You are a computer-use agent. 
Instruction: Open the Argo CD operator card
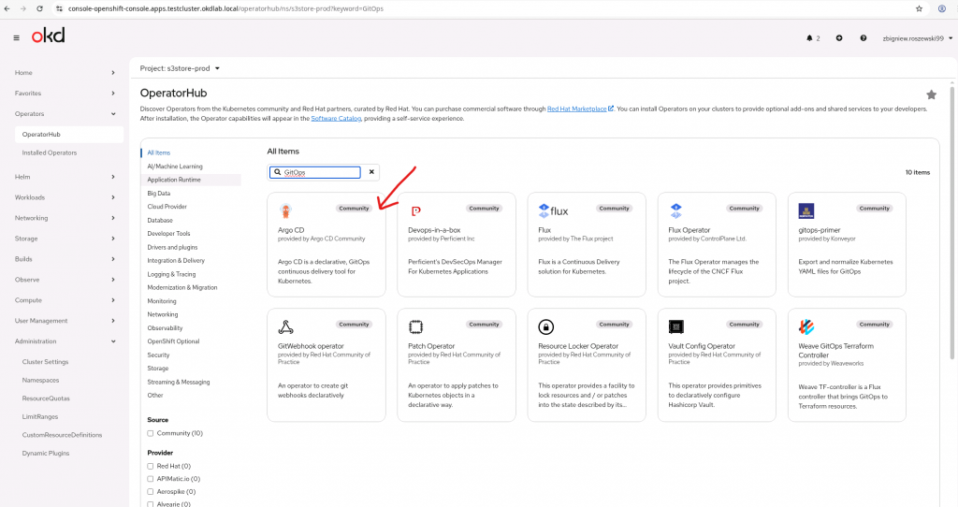tap(326, 244)
